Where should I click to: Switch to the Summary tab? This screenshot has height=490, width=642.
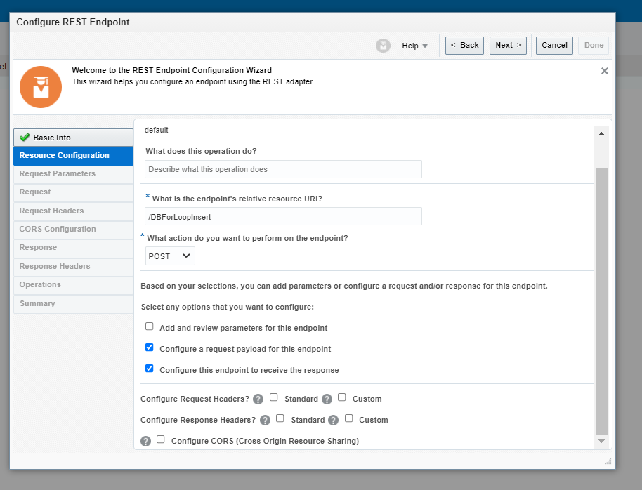click(73, 303)
